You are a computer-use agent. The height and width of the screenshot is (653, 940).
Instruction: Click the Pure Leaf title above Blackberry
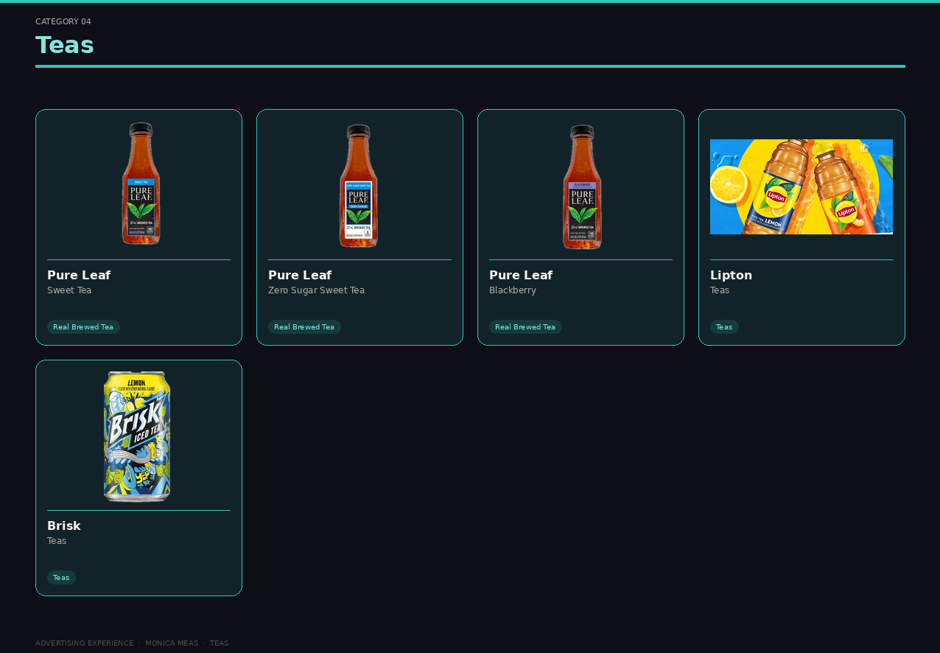521,275
